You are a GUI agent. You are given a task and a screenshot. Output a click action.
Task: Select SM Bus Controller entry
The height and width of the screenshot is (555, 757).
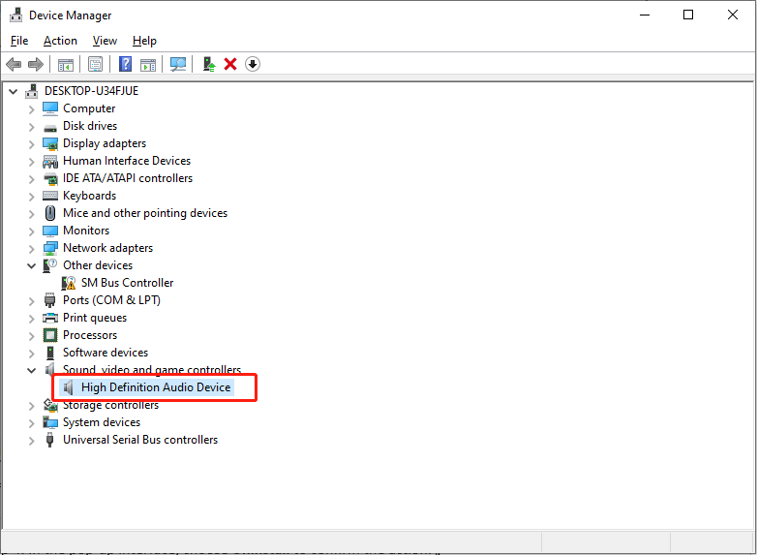[x=127, y=283]
